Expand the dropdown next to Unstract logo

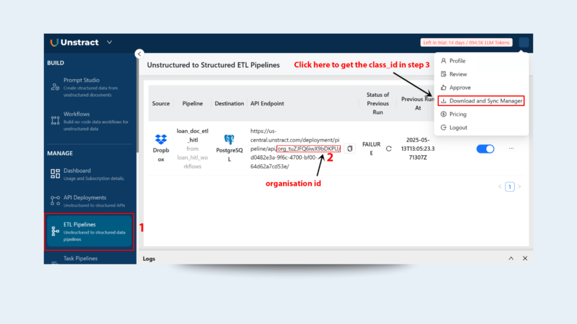109,42
